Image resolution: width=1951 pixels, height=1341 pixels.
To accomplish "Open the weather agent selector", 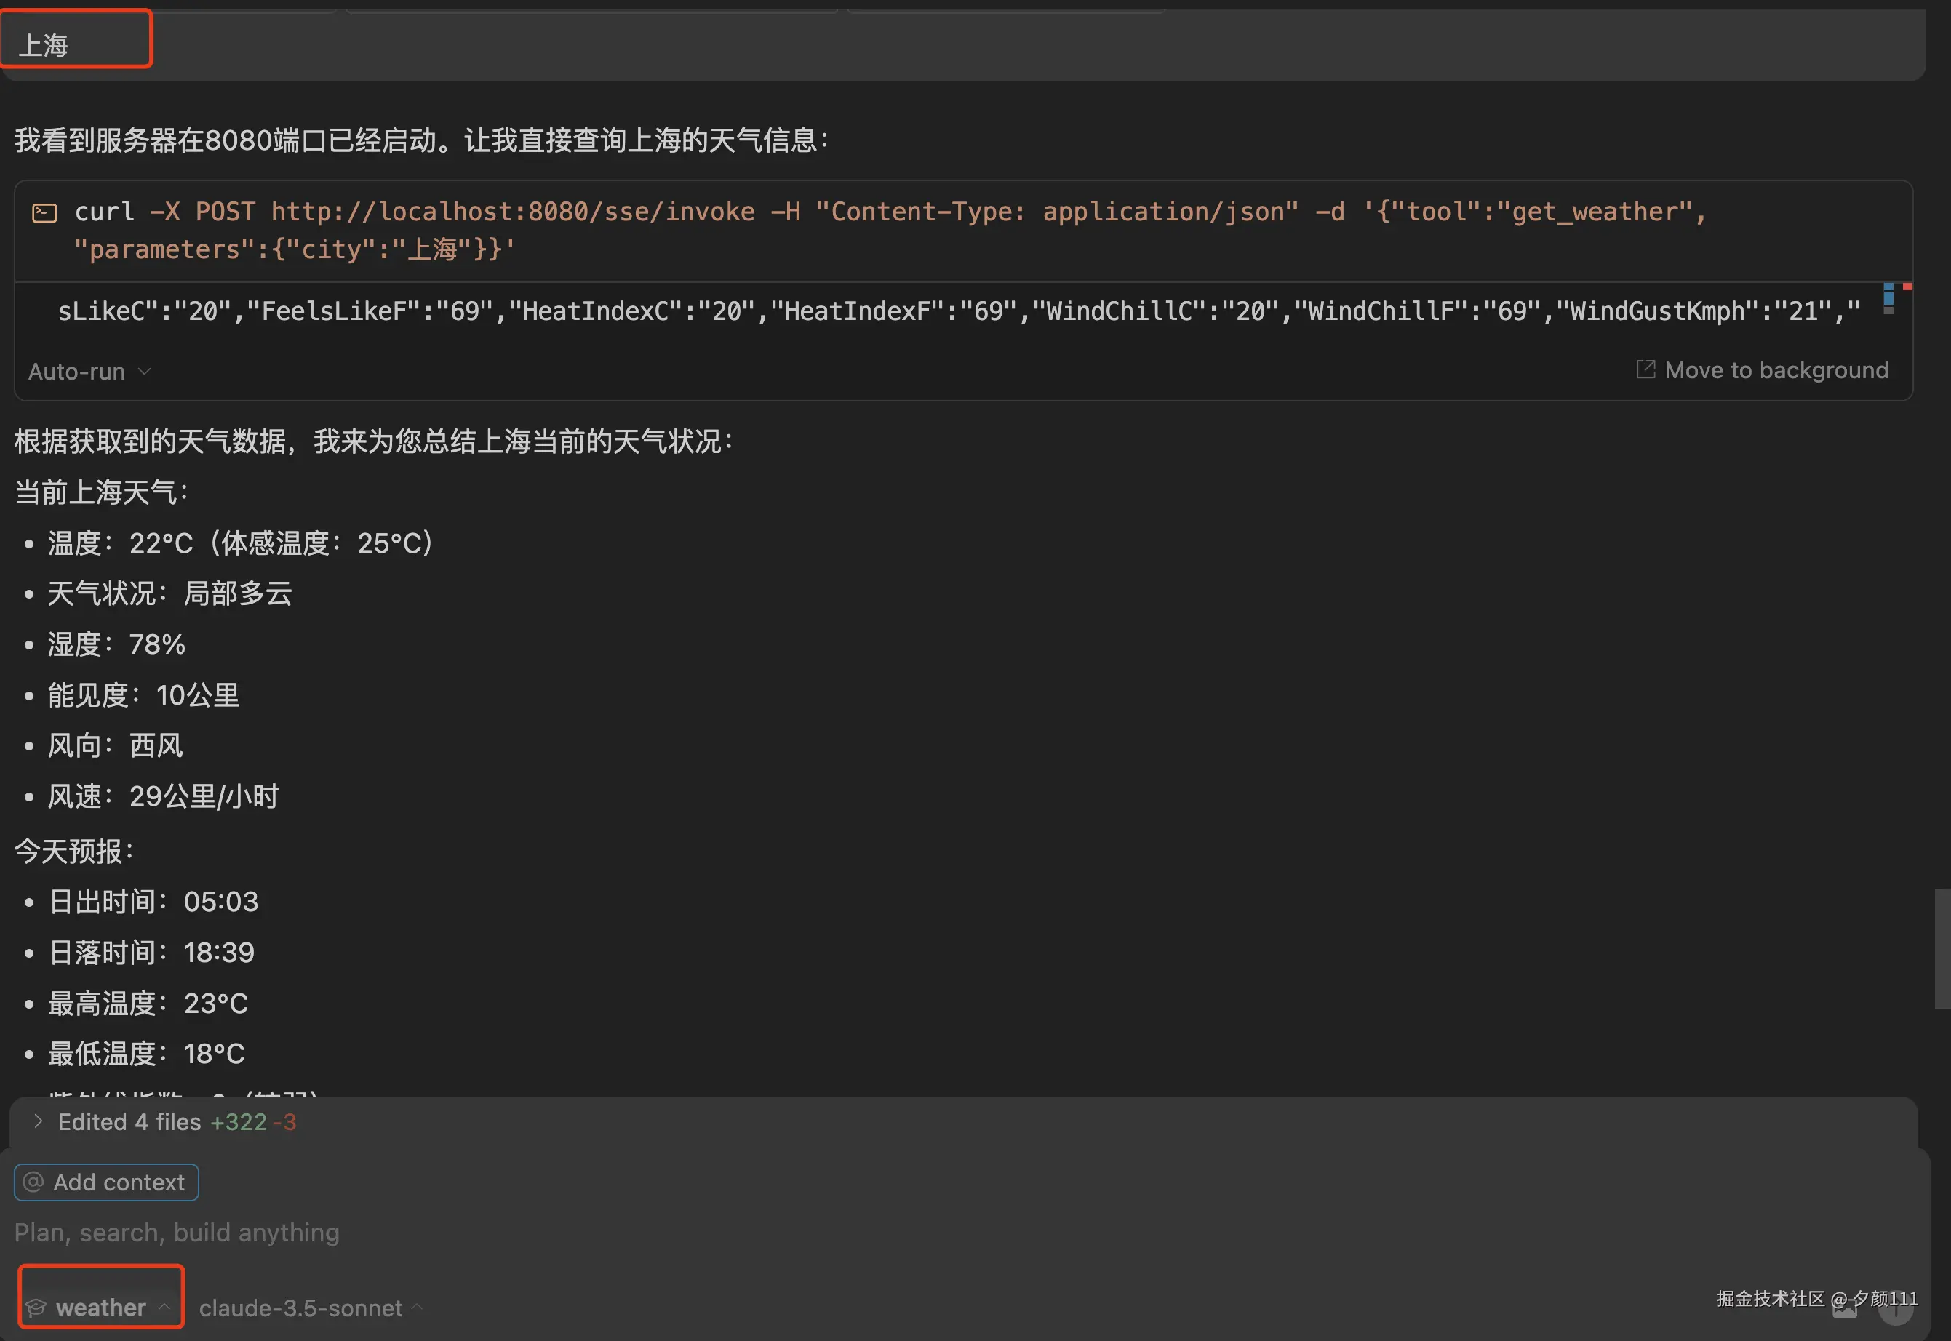I will (100, 1308).
